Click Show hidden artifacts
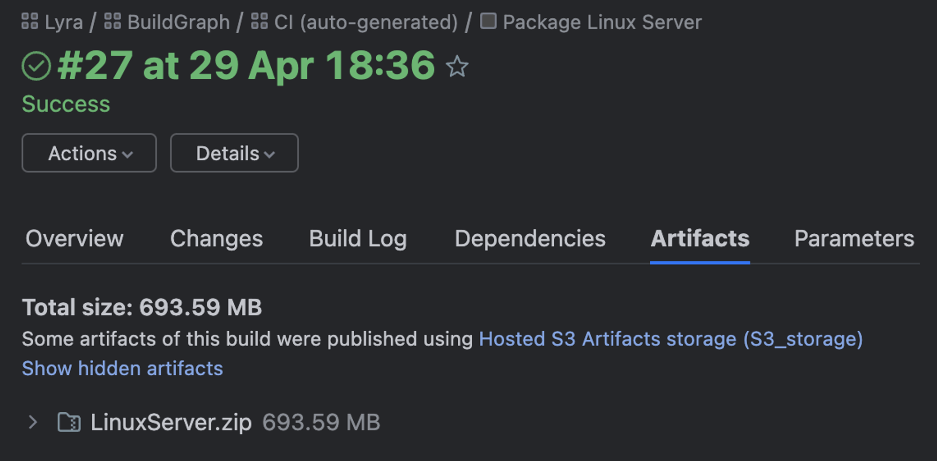Viewport: 937px width, 461px height. point(122,369)
